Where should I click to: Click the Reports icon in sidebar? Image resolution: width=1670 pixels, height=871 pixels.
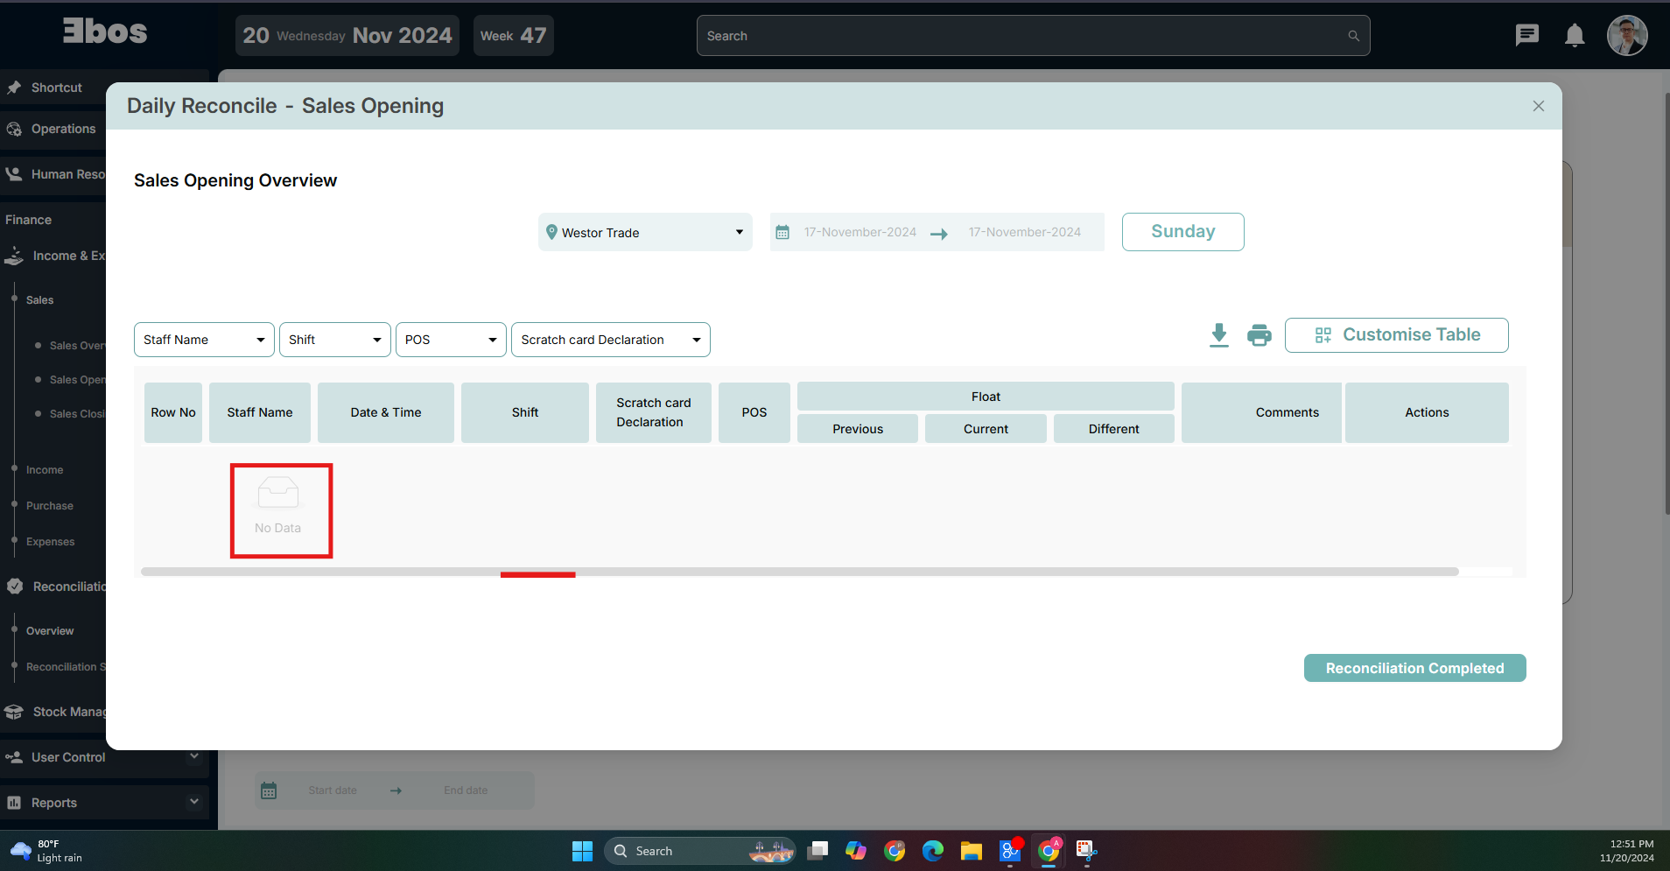pyautogui.click(x=14, y=803)
